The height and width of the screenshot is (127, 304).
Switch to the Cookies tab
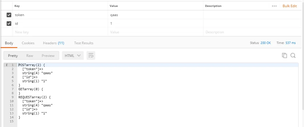coord(28,43)
